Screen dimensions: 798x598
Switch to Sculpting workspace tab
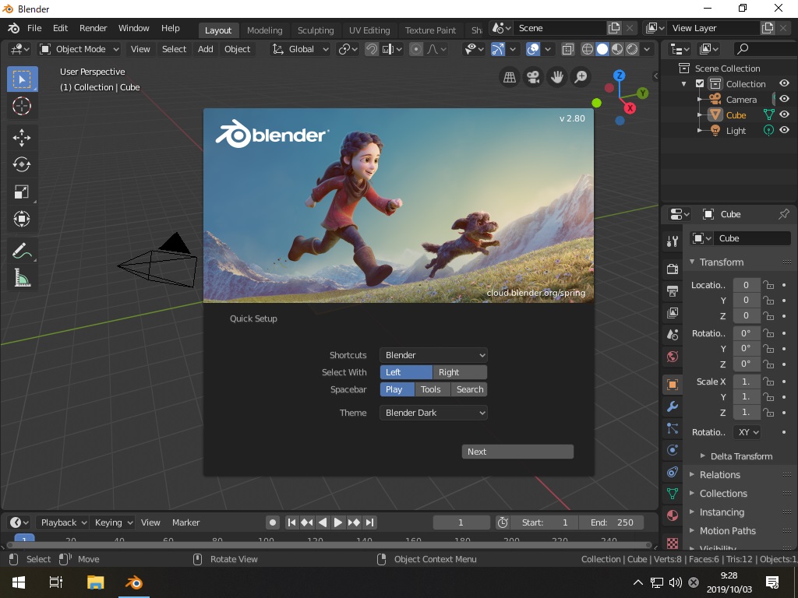[316, 30]
